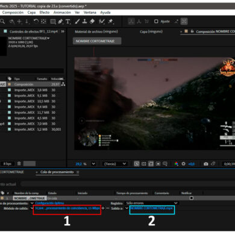Image resolution: width=235 pixels, height=235 pixels.
Task: Select the Eraser tool
Action: point(92,21)
